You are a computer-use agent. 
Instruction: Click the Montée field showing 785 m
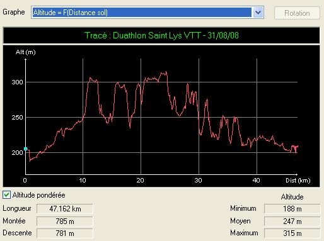click(65, 221)
